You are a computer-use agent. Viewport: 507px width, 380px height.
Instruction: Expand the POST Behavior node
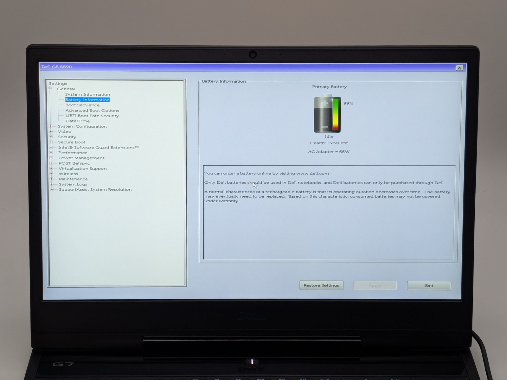(x=51, y=163)
